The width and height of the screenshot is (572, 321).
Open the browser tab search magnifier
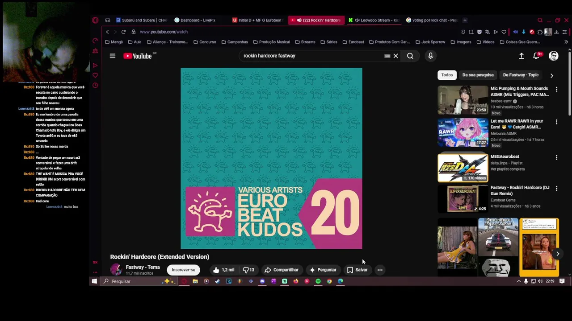pyautogui.click(x=540, y=20)
